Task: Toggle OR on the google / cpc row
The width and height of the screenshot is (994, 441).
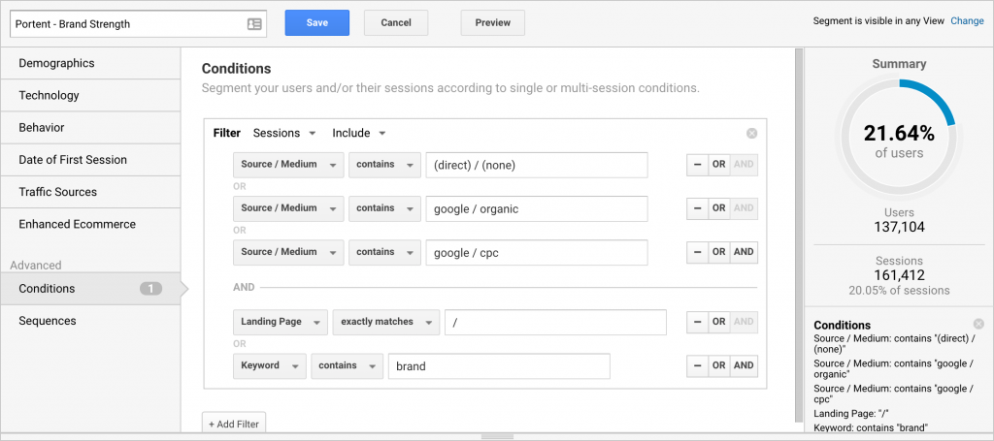Action: (718, 252)
